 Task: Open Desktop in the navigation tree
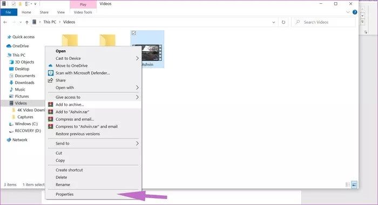22,69
